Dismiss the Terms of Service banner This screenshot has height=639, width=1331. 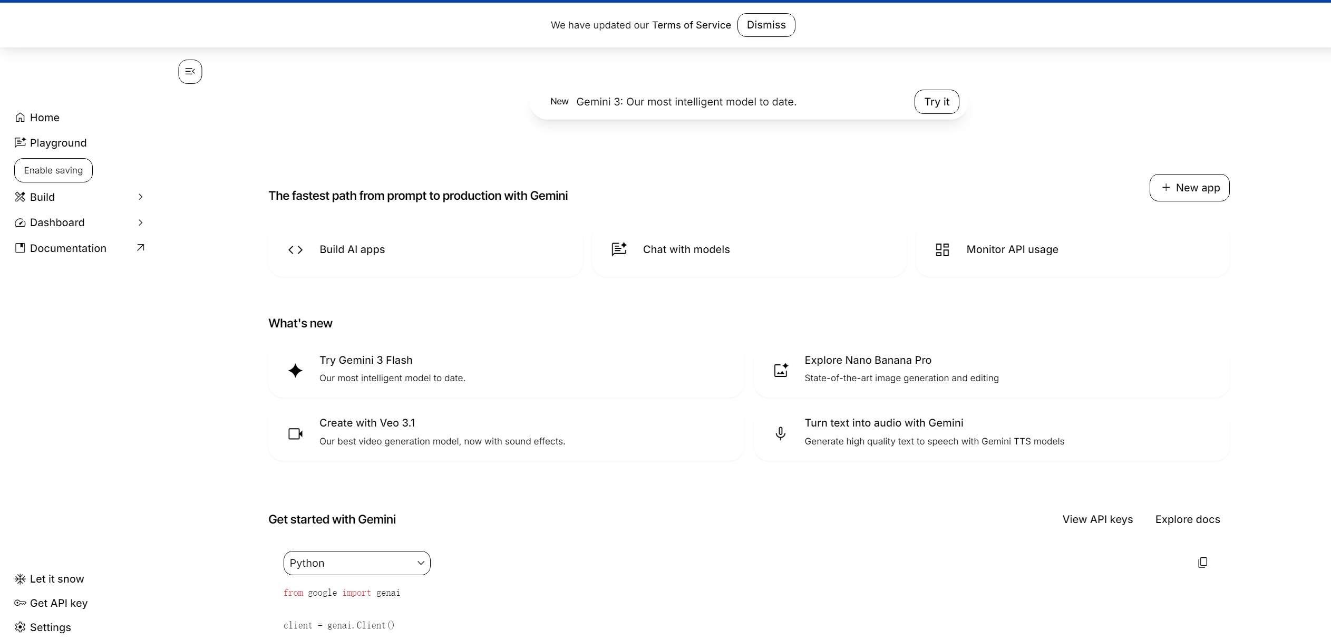click(x=766, y=25)
